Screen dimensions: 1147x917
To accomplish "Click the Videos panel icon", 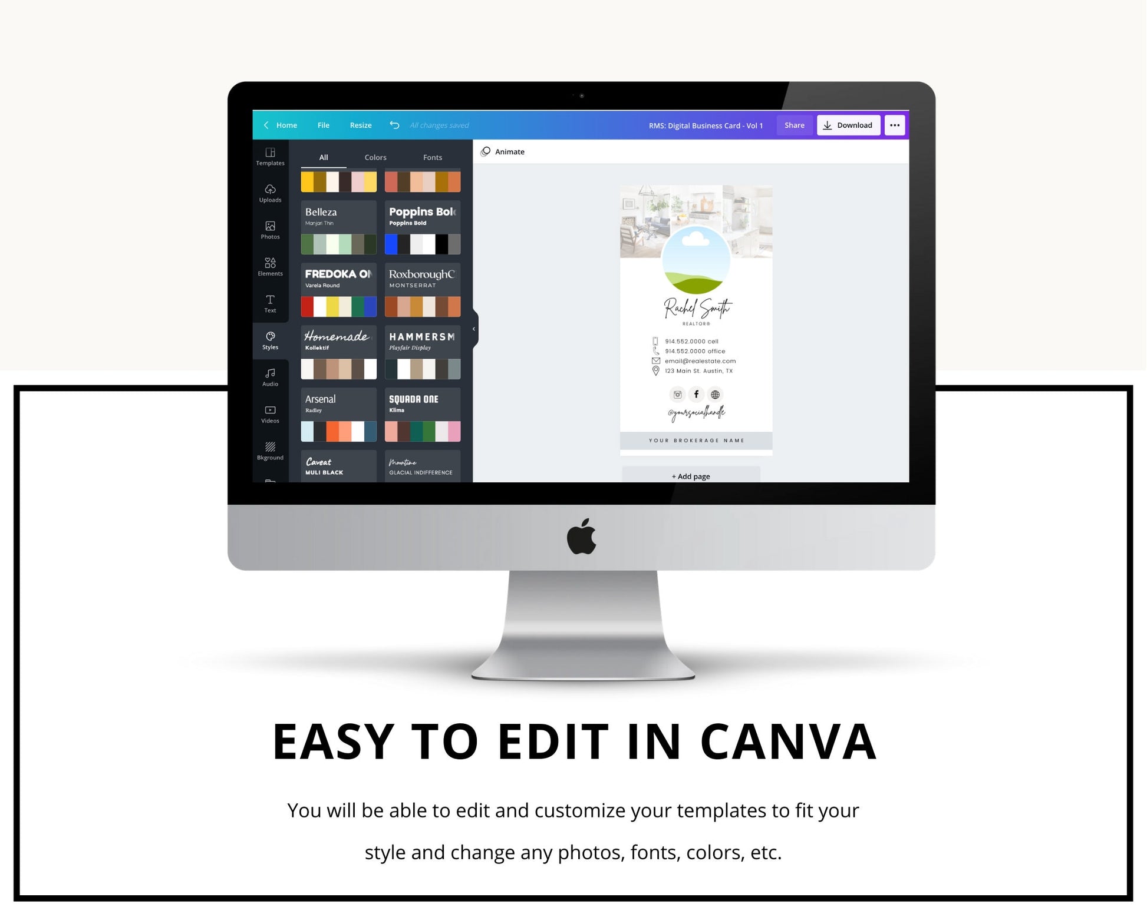I will tap(269, 415).
